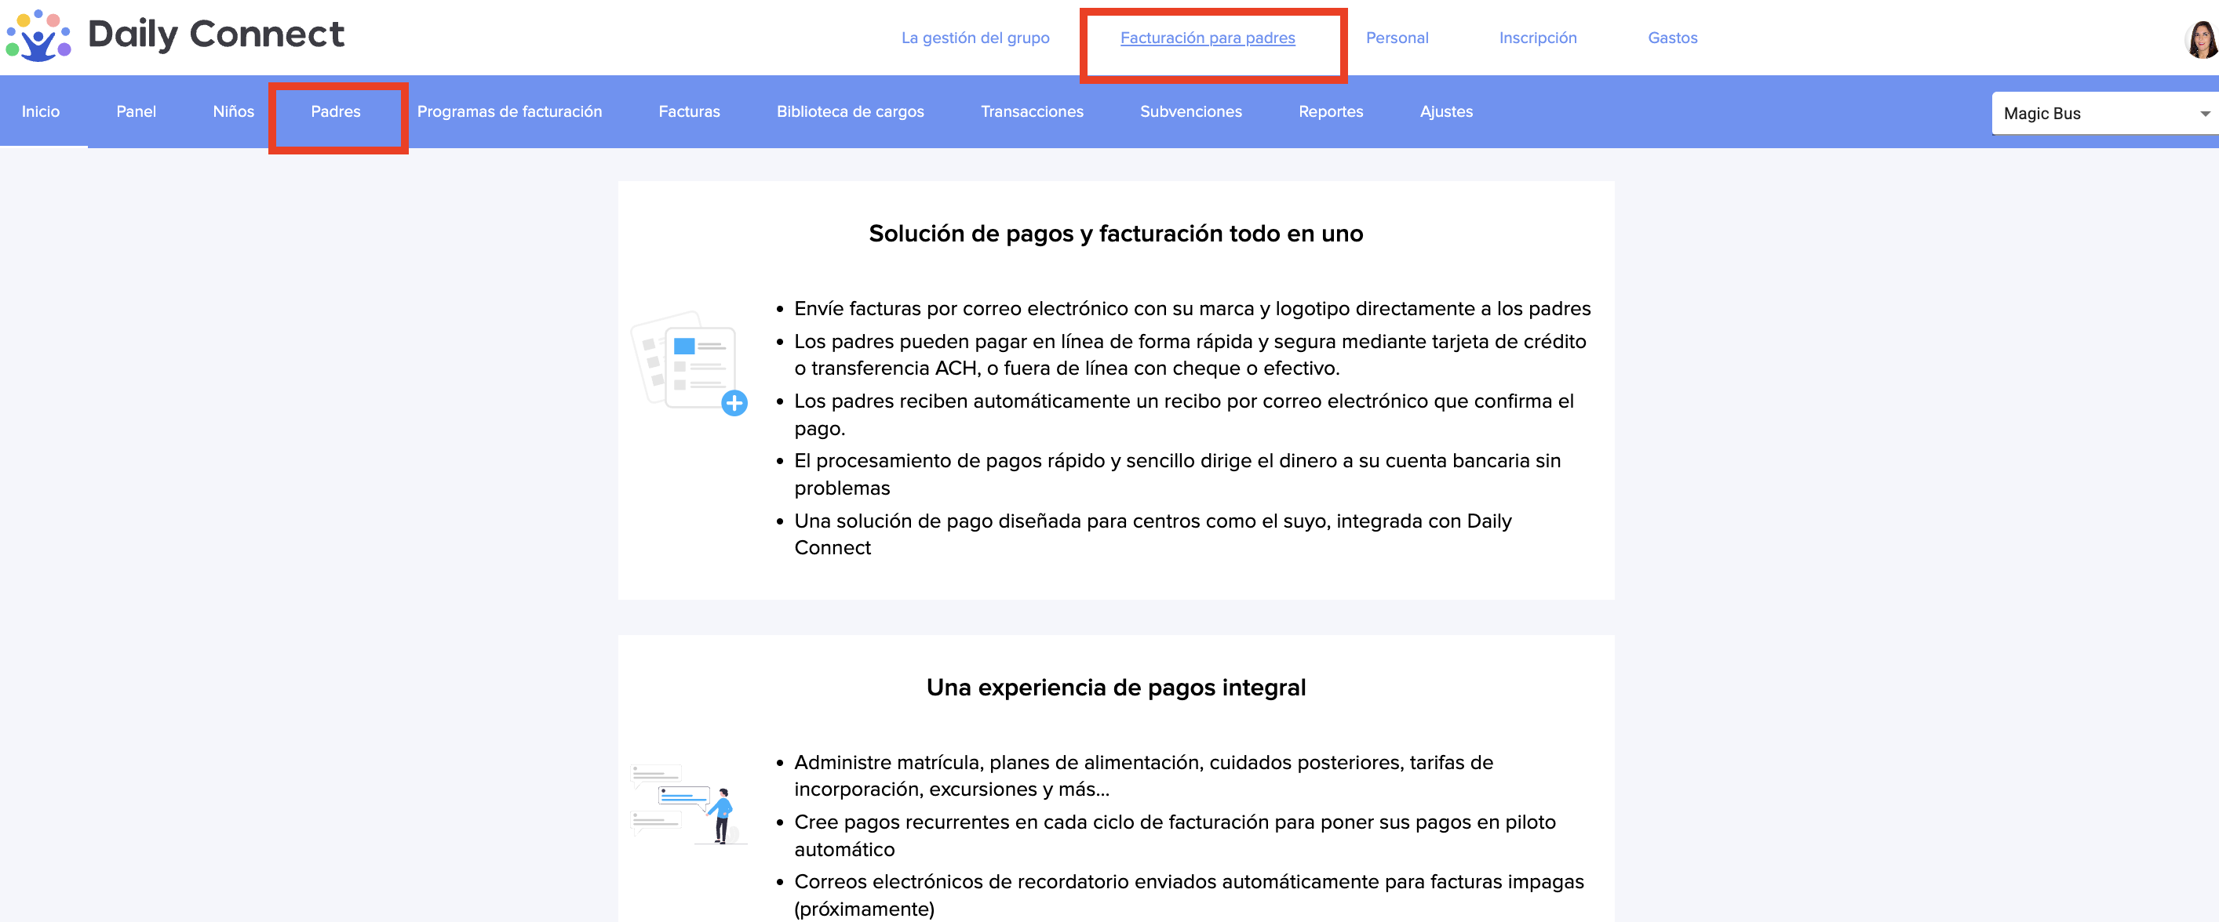
Task: Open the Gastos section
Action: point(1672,38)
